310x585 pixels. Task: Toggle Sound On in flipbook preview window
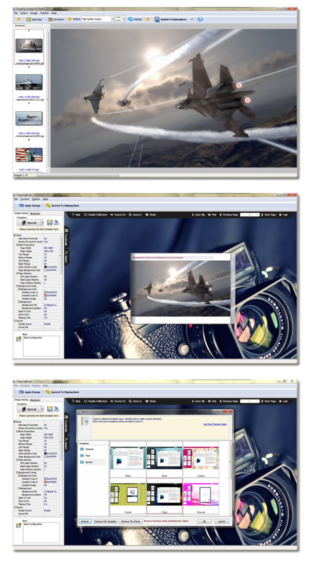[118, 214]
